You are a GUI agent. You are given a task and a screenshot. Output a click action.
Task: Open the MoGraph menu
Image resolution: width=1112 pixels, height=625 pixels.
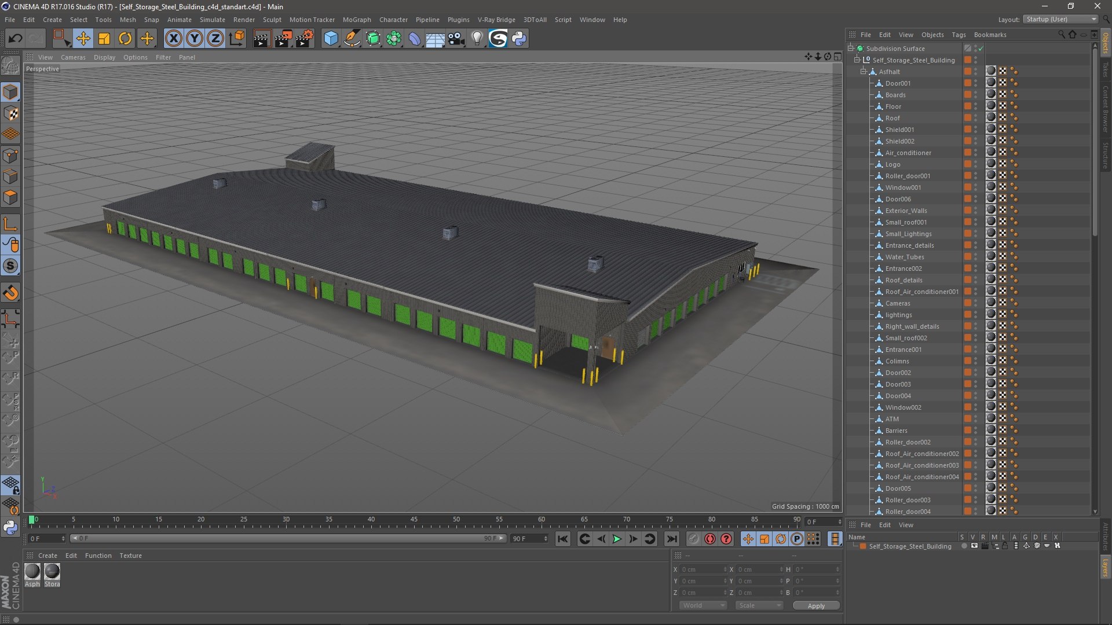(x=357, y=20)
